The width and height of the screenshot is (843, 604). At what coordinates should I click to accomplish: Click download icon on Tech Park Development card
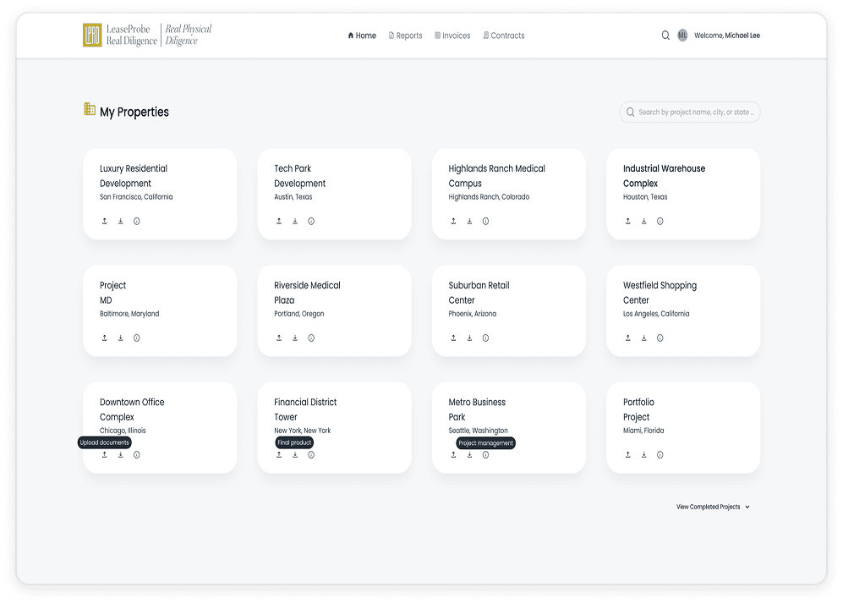click(295, 221)
